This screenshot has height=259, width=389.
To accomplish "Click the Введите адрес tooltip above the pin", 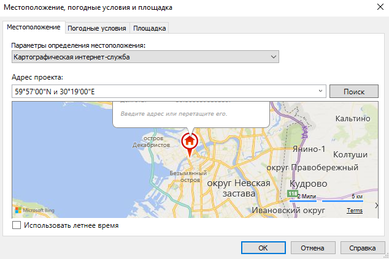I will tap(190, 114).
